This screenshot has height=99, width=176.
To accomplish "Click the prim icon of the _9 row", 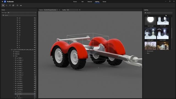I will (x=17, y=48).
